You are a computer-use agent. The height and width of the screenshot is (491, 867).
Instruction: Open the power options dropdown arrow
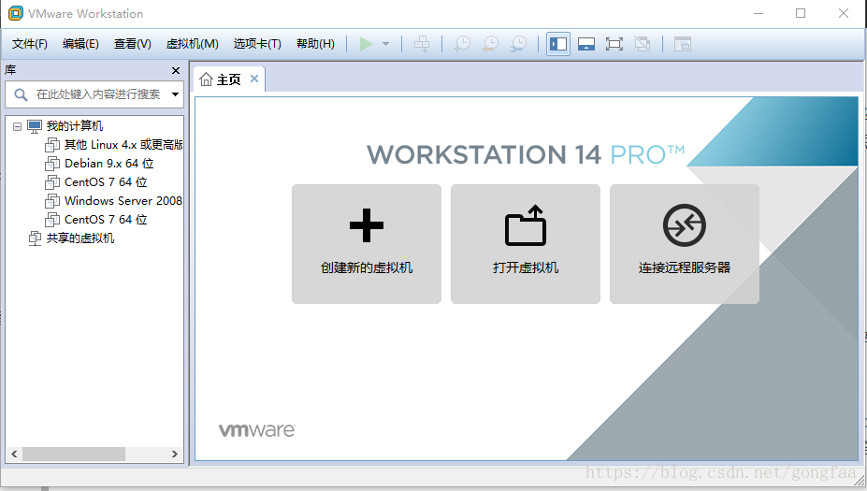386,44
